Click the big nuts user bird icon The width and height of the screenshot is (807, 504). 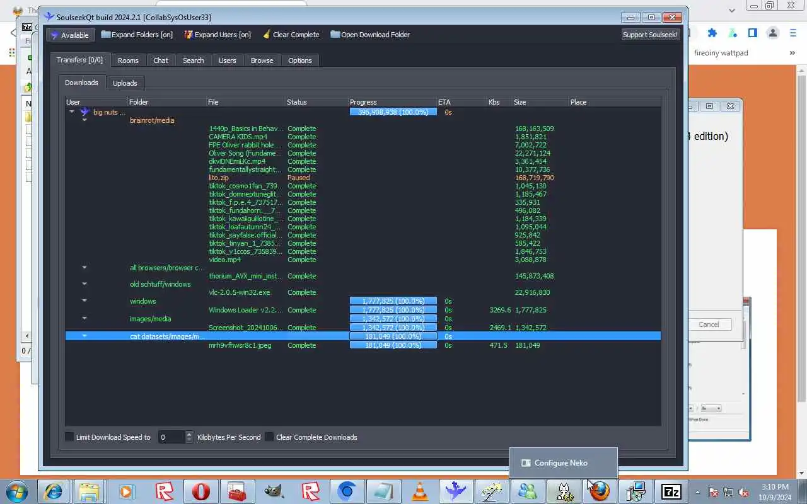pyautogui.click(x=84, y=112)
